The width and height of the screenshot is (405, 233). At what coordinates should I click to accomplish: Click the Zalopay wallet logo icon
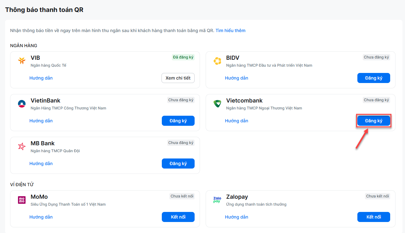(217, 200)
